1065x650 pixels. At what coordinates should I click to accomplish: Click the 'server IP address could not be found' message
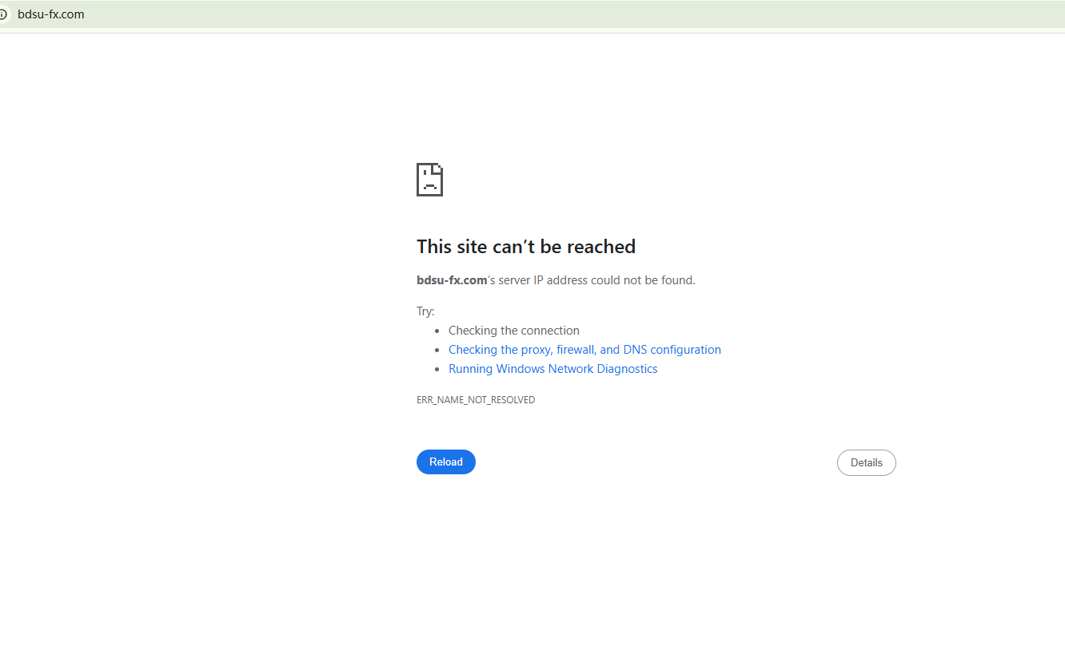(x=556, y=280)
